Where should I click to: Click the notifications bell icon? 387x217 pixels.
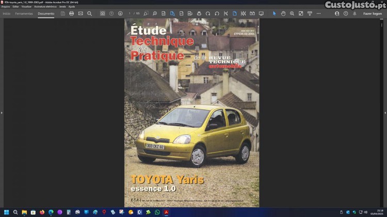coord(353,13)
